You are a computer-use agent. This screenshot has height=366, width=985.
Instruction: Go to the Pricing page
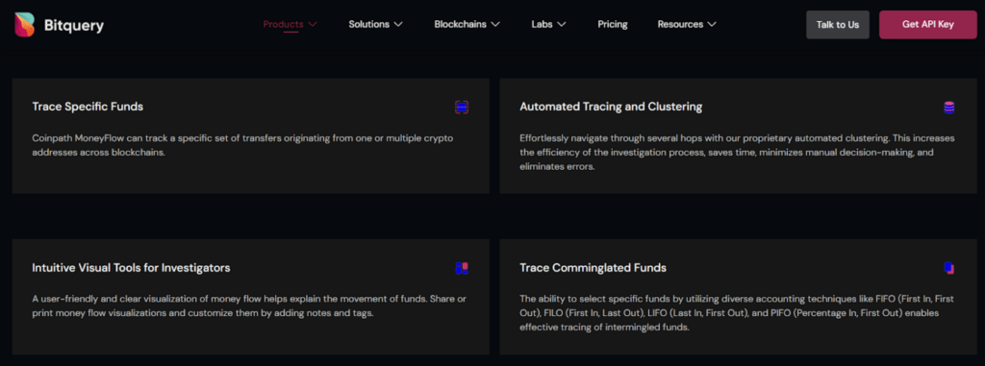(613, 24)
